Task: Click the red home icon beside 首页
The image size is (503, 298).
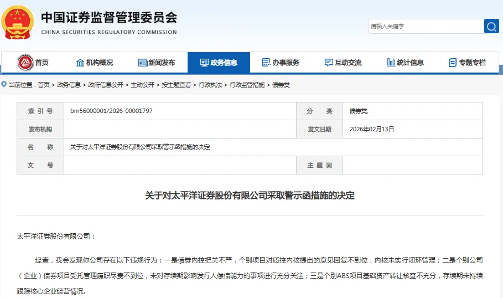Action: coord(25,63)
